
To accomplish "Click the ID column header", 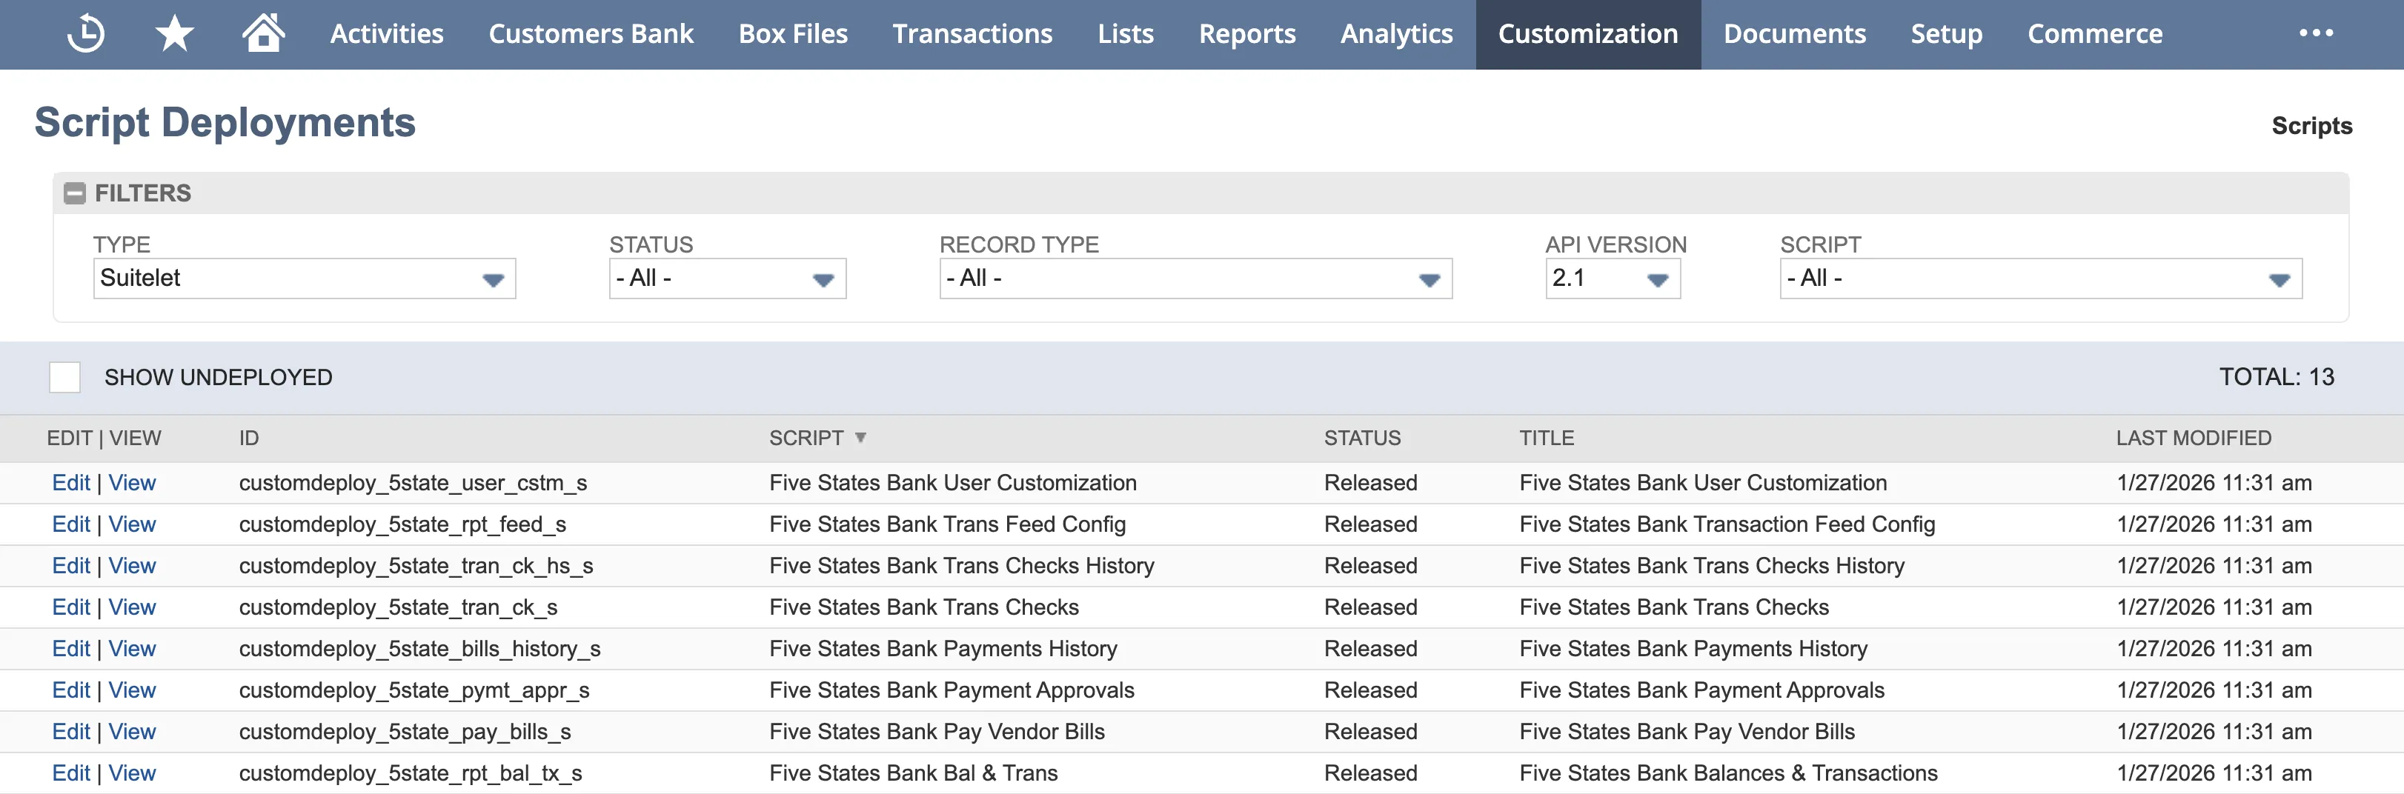I will pyautogui.click(x=248, y=438).
